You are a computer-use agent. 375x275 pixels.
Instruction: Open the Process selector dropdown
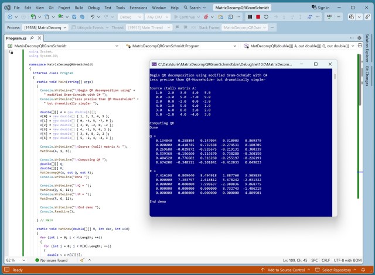click(x=45, y=27)
